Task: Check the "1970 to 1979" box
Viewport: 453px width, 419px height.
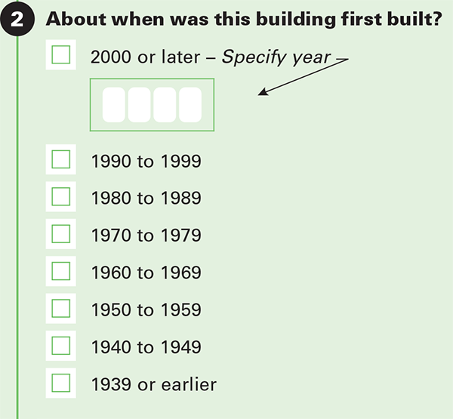Action: (61, 234)
